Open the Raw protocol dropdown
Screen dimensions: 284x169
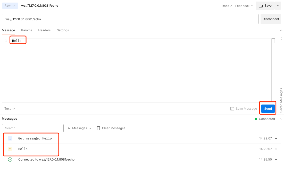pos(10,5)
